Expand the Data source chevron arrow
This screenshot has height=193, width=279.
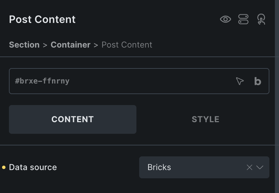click(x=260, y=167)
